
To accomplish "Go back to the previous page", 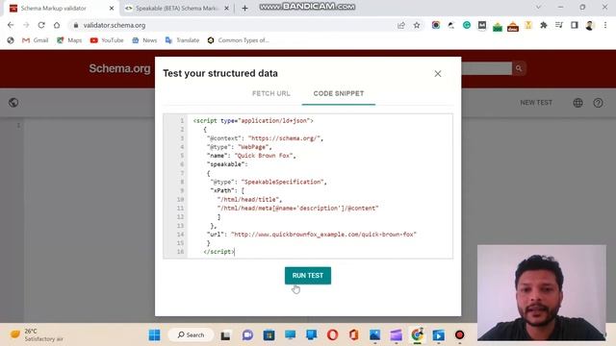I will [x=11, y=25].
